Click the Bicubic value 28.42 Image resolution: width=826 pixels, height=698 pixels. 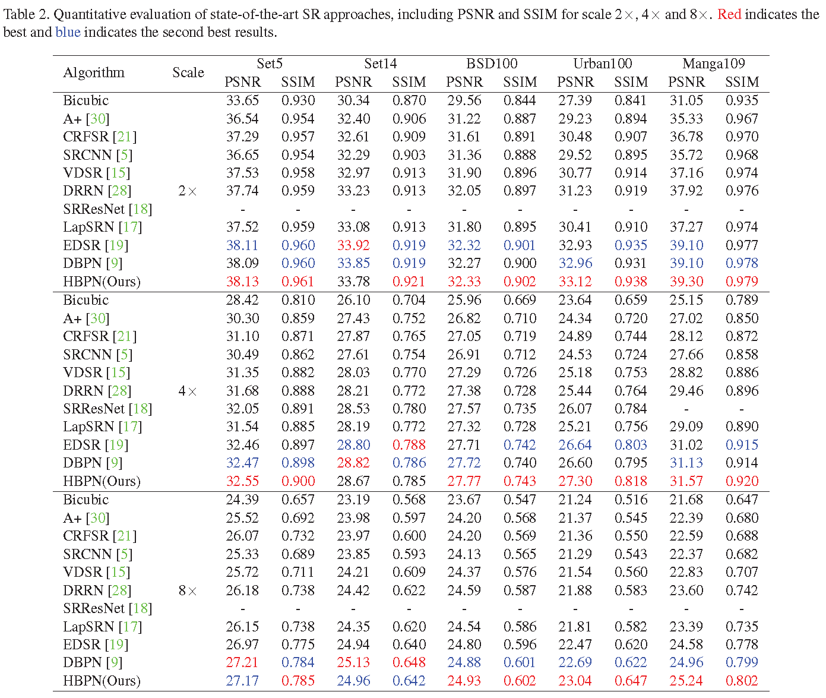pyautogui.click(x=242, y=300)
